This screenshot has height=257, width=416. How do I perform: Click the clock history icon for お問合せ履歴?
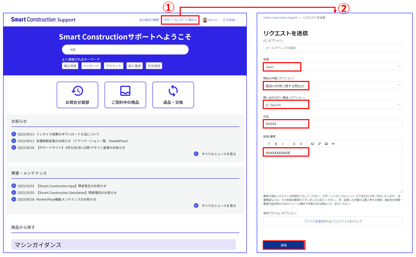pyautogui.click(x=78, y=91)
